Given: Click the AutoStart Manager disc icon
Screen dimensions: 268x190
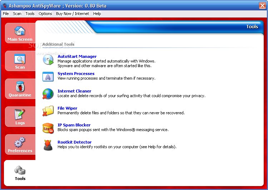Looking at the screenshot, I should coord(48,60).
